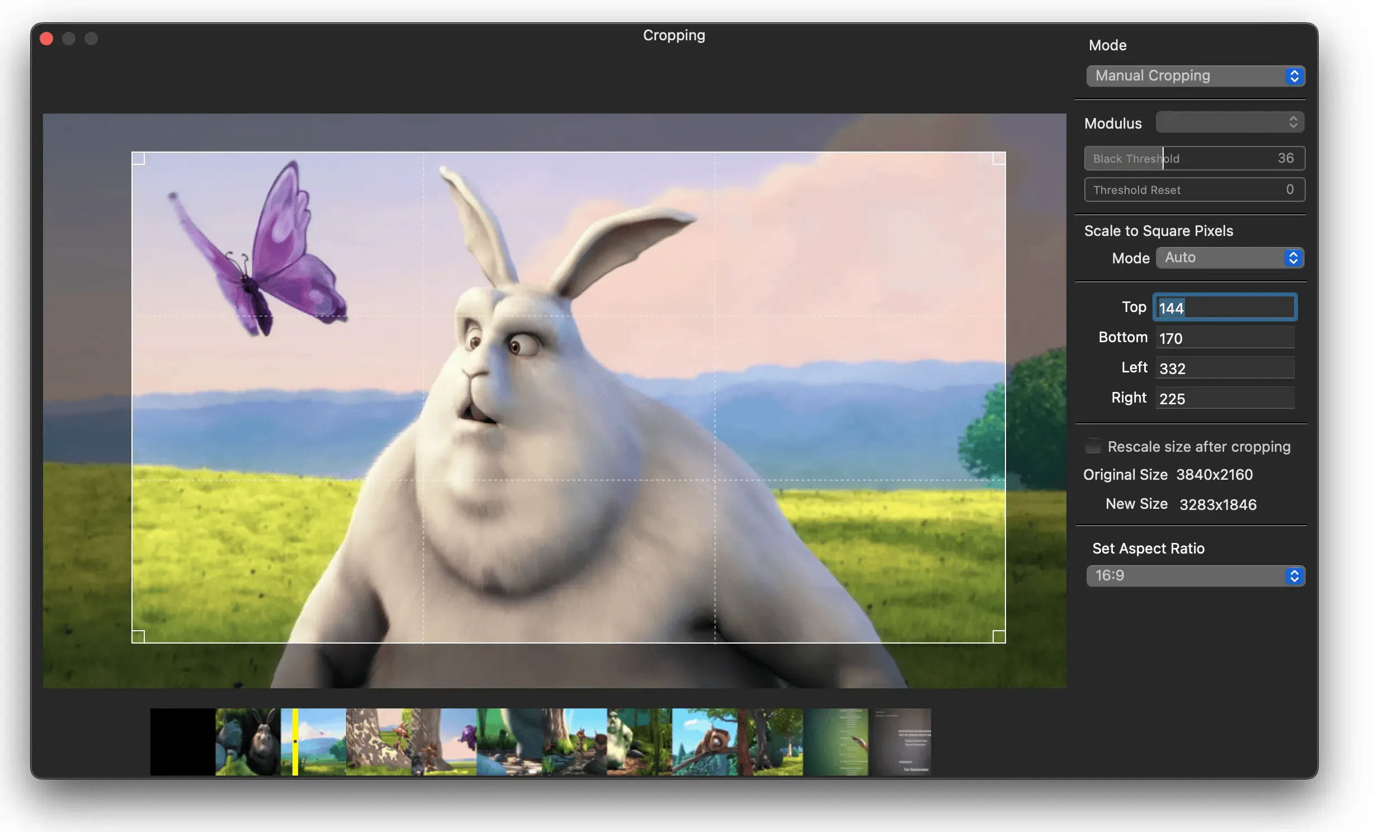Open the Modulus dropdown
The height and width of the screenshot is (832, 1374).
click(1230, 122)
